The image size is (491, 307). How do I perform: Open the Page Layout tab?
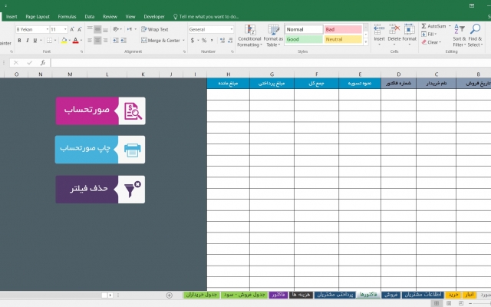(38, 17)
